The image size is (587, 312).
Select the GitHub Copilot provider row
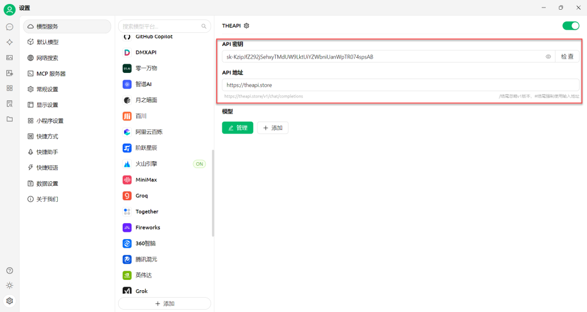[x=165, y=37]
